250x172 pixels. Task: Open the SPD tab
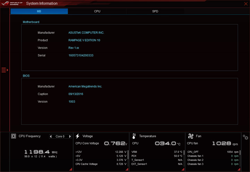pyautogui.click(x=155, y=11)
